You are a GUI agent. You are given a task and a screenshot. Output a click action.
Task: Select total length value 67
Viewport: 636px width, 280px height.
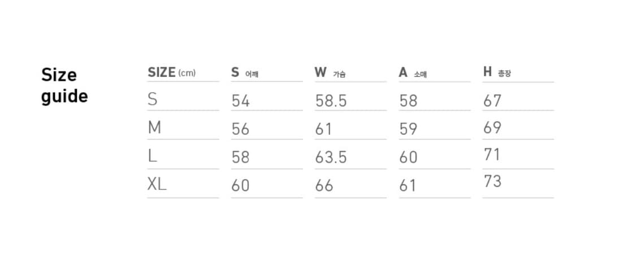coord(492,101)
